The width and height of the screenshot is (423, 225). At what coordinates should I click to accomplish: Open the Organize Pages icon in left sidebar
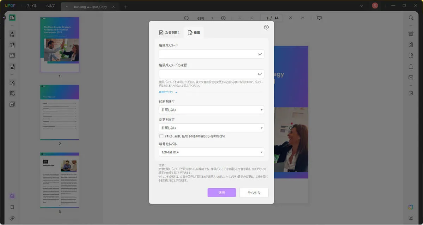pyautogui.click(x=12, y=83)
